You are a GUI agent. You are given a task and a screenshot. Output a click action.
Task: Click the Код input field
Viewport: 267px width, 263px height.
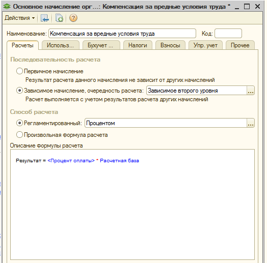click(228, 34)
